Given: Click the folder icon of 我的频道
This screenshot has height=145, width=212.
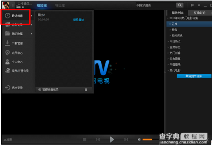Looking at the screenshot, I should (x=8, y=33).
